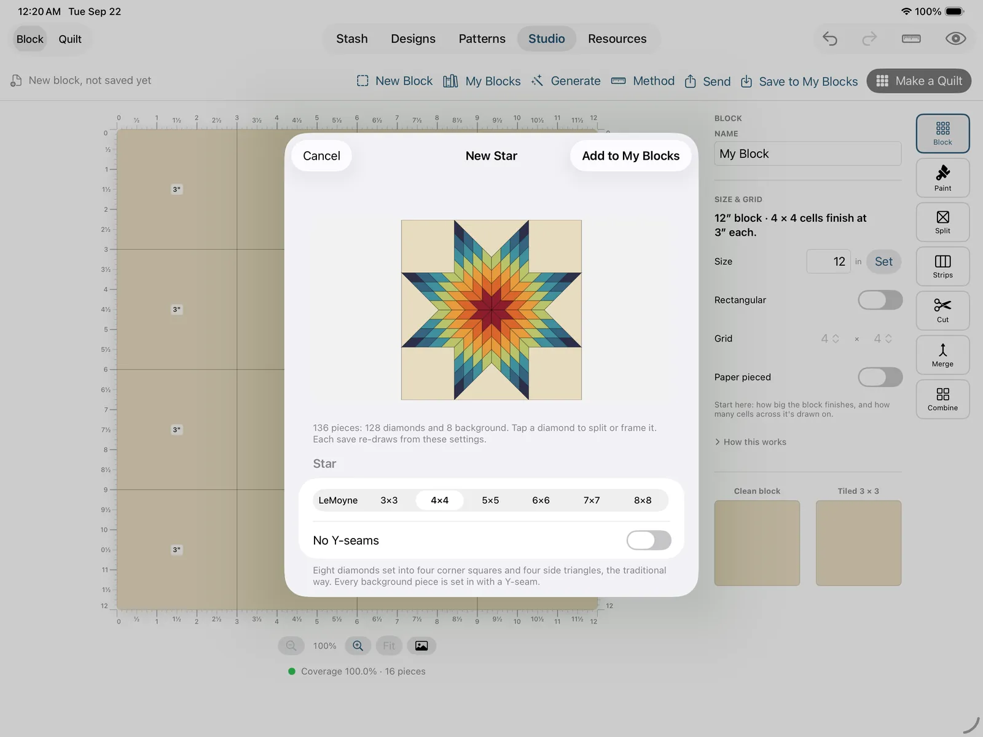Click the ruler icon in top bar
The width and height of the screenshot is (983, 737).
click(911, 39)
